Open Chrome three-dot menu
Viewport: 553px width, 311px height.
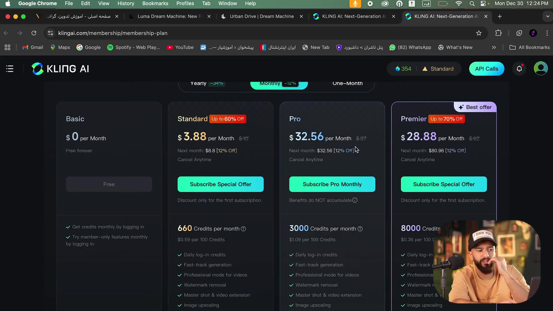pos(547,33)
